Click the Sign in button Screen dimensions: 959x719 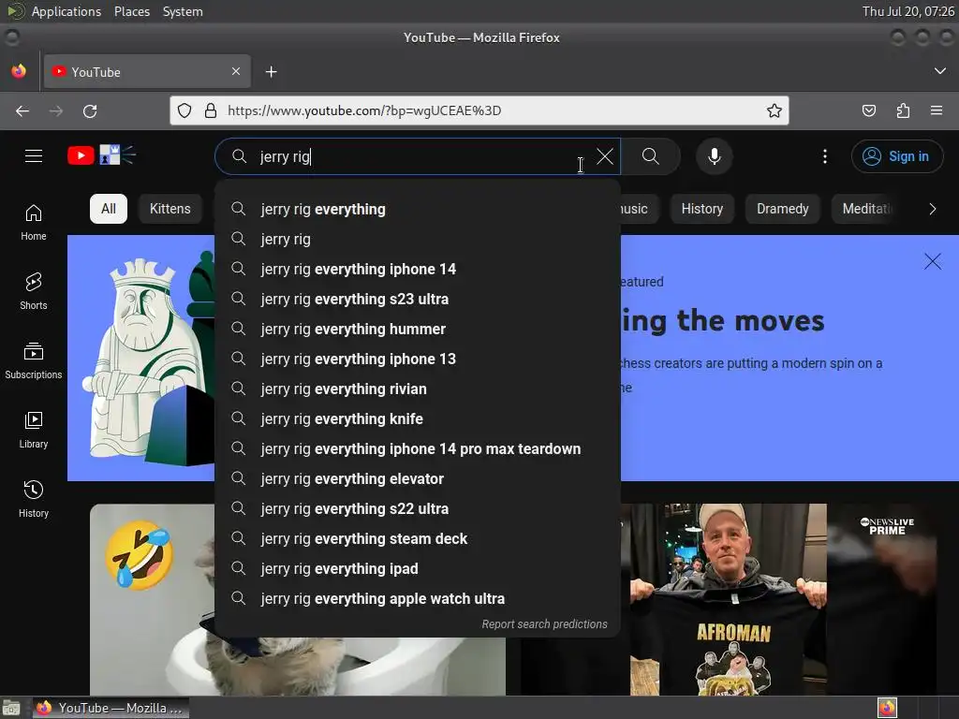(x=896, y=156)
